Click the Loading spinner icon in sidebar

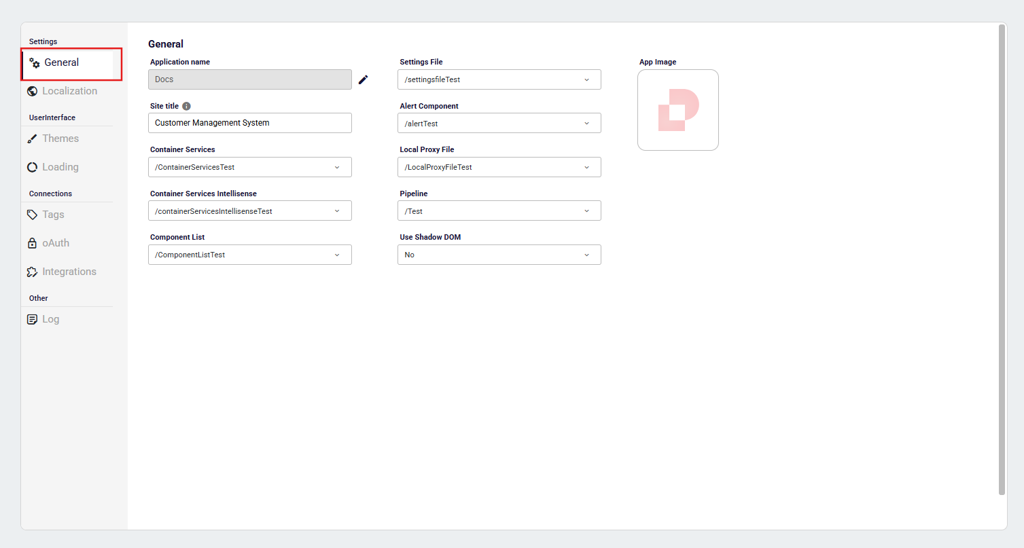pos(32,167)
